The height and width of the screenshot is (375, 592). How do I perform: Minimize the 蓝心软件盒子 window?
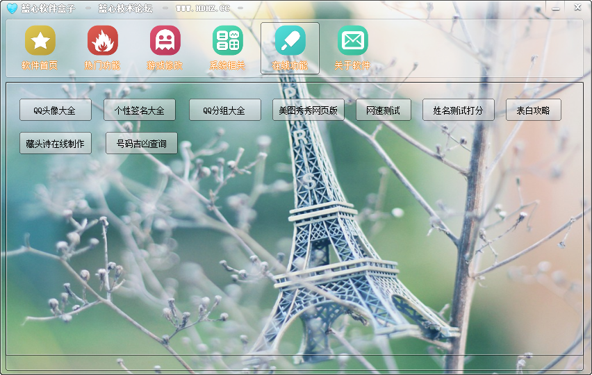[x=555, y=8]
